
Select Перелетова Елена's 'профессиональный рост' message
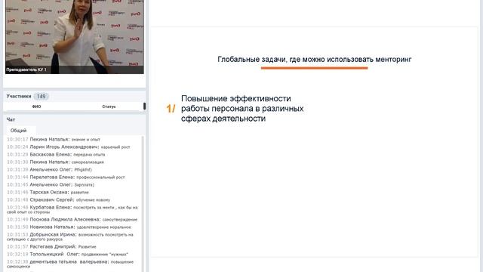point(66,177)
